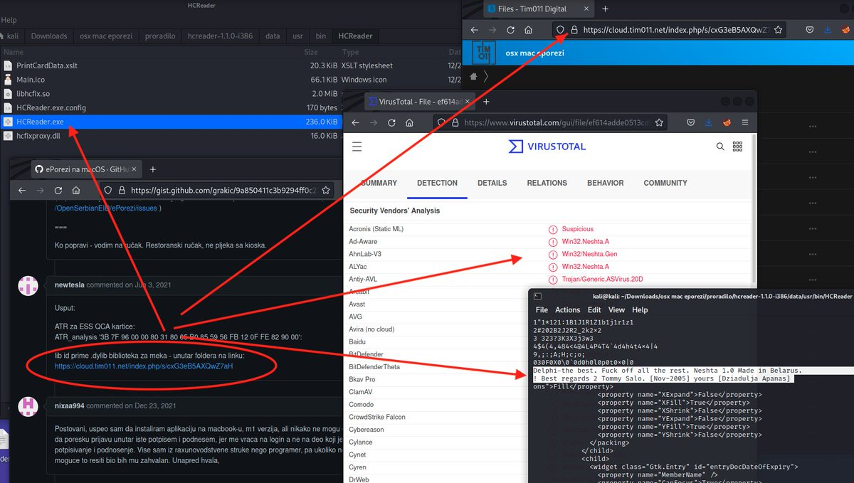Viewport: 854px width, 483px height.
Task: Open the View menu in the terminal
Action: point(616,310)
